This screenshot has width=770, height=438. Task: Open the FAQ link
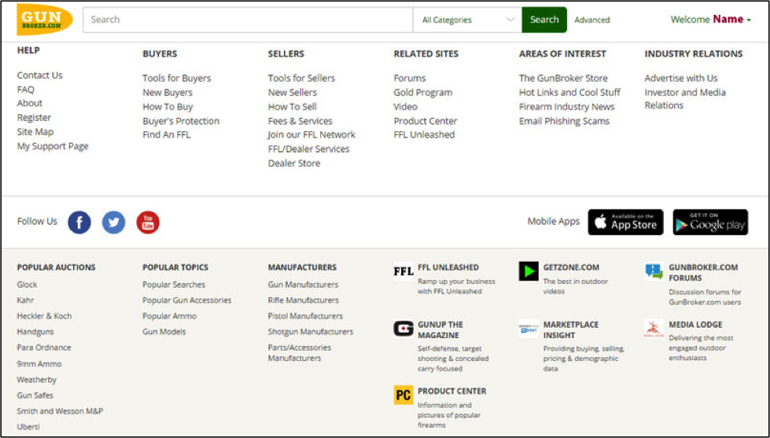click(25, 90)
